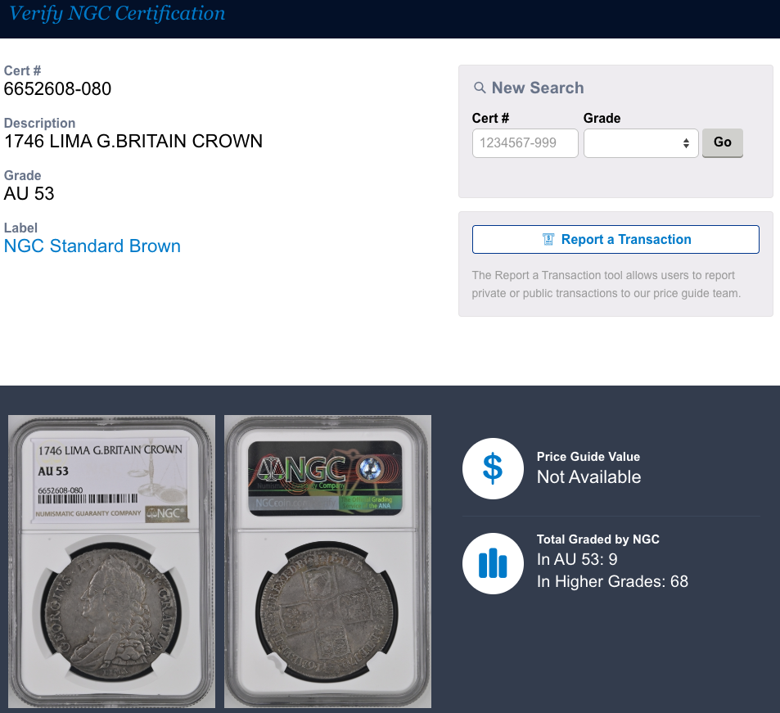Click the Price Guide Value Not Available text
This screenshot has width=780, height=713.
click(589, 477)
